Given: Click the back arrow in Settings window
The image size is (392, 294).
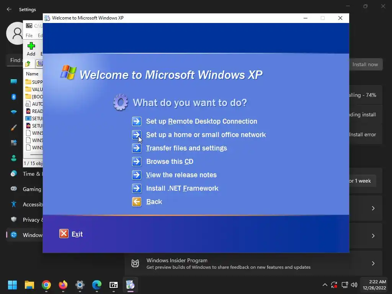Looking at the screenshot, I should [9, 9].
